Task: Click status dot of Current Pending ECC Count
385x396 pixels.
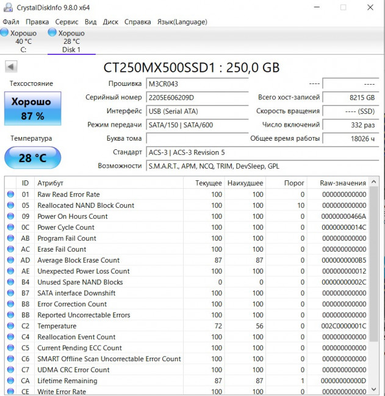Action: click(10, 348)
